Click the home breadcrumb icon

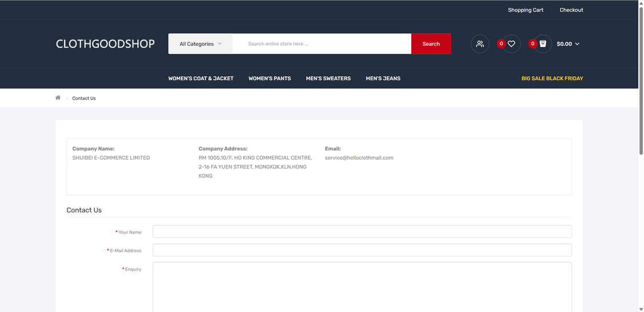tap(58, 98)
